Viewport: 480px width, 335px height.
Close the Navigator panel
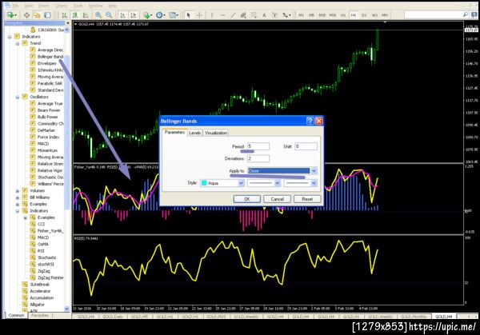click(68, 23)
